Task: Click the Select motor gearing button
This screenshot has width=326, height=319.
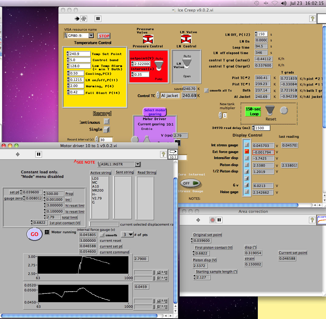Action: click(155, 112)
